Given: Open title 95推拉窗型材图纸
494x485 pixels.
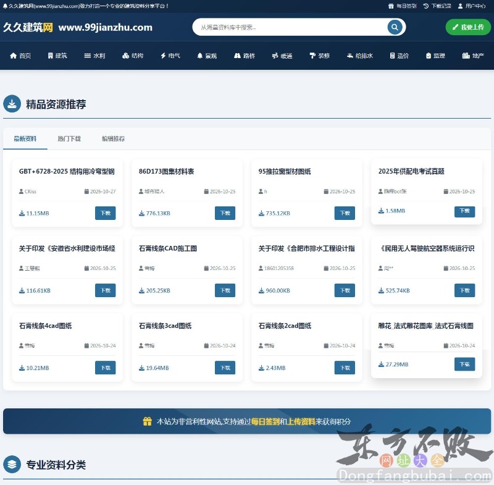Looking at the screenshot, I should 285,171.
